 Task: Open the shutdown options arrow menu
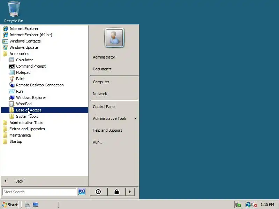tap(130, 192)
